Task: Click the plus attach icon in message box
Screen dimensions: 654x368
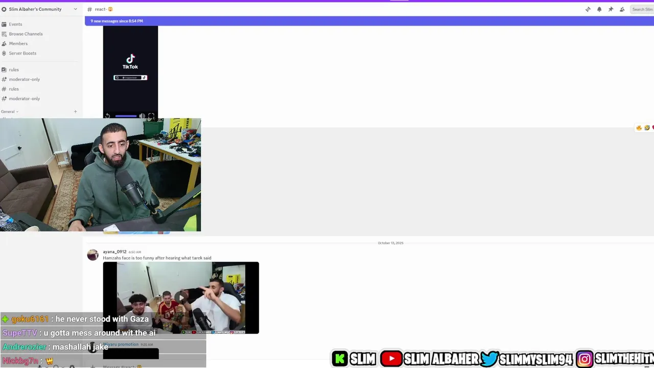Action: (x=92, y=366)
